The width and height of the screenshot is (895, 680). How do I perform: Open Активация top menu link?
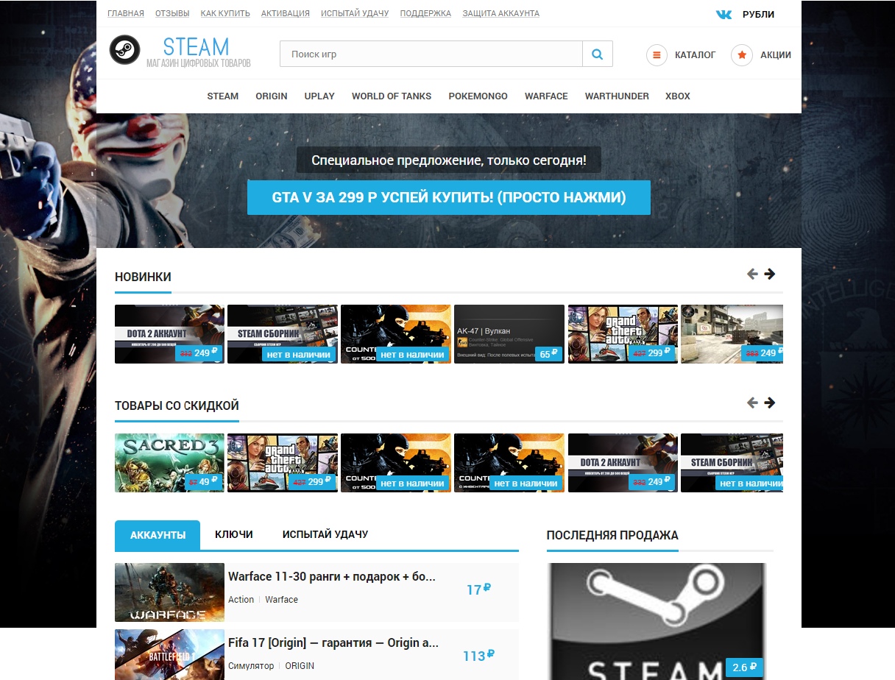pos(286,13)
